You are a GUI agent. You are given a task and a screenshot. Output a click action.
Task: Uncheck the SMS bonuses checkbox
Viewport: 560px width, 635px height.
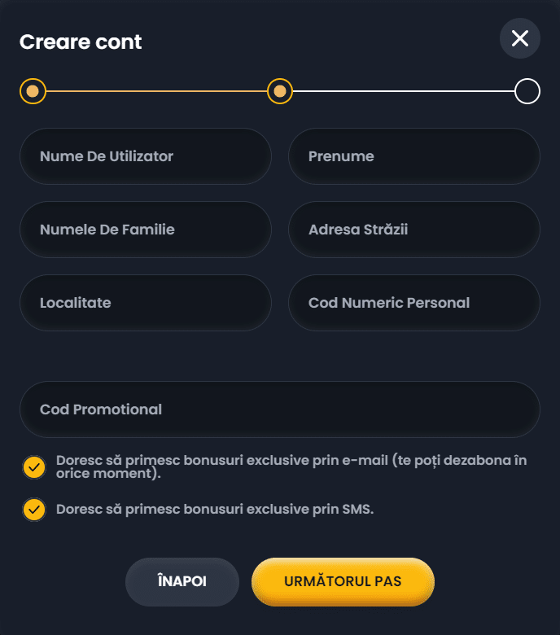pyautogui.click(x=34, y=510)
